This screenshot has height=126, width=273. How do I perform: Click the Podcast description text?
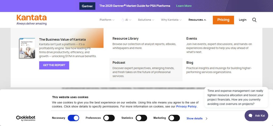tap(143, 72)
